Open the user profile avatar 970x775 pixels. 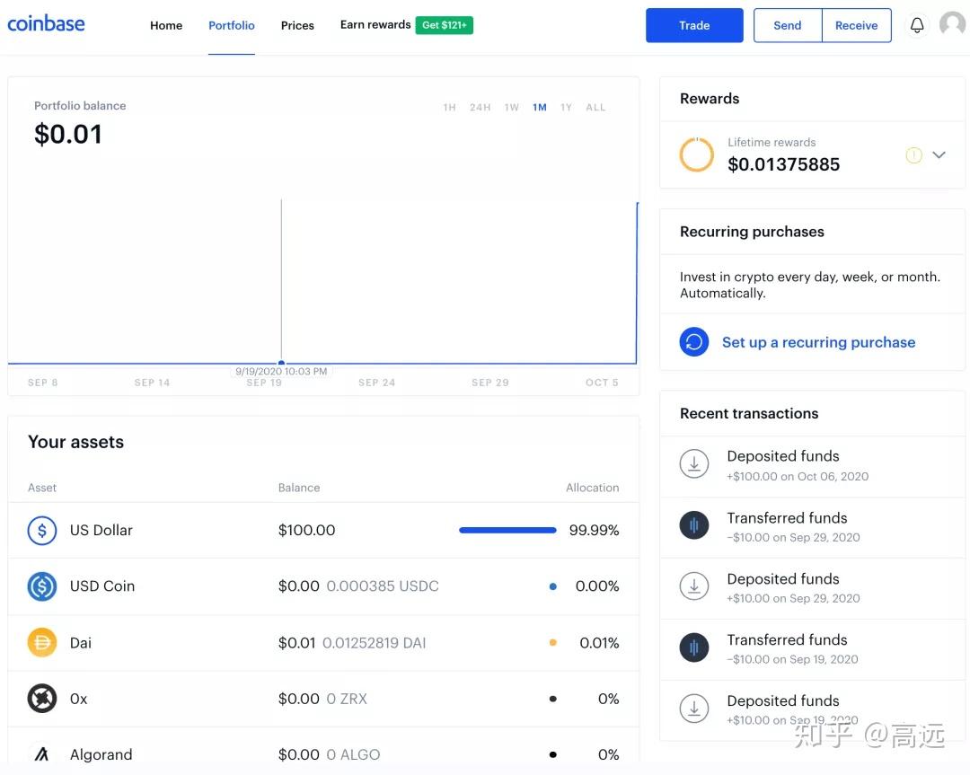coord(953,24)
